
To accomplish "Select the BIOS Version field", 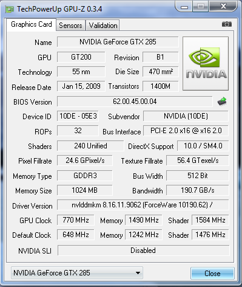I will tap(135, 102).
